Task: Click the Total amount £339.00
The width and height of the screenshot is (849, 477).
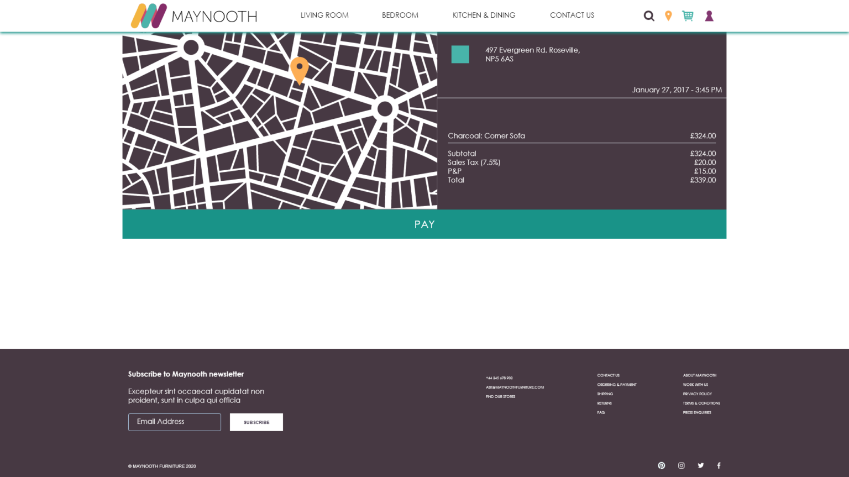Action: pyautogui.click(x=703, y=180)
